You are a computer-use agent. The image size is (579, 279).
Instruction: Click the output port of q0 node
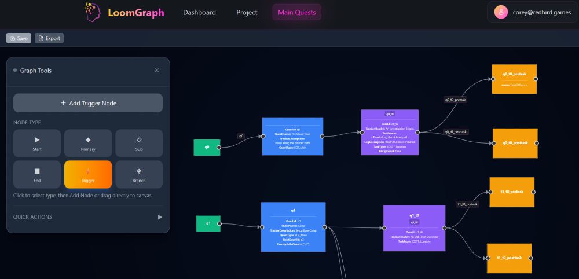(219, 147)
